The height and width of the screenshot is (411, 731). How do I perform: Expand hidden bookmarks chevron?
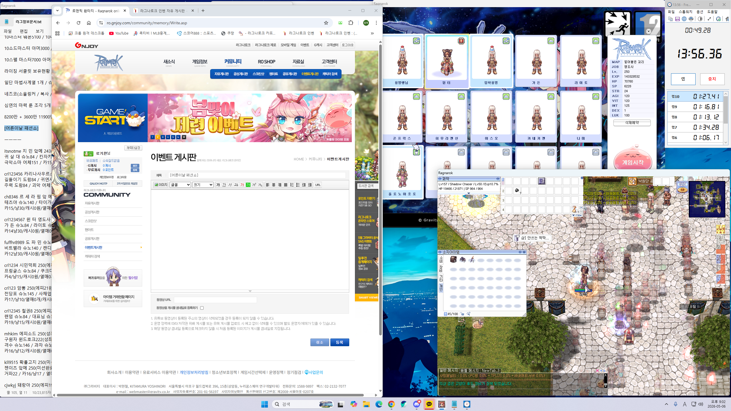pyautogui.click(x=372, y=33)
